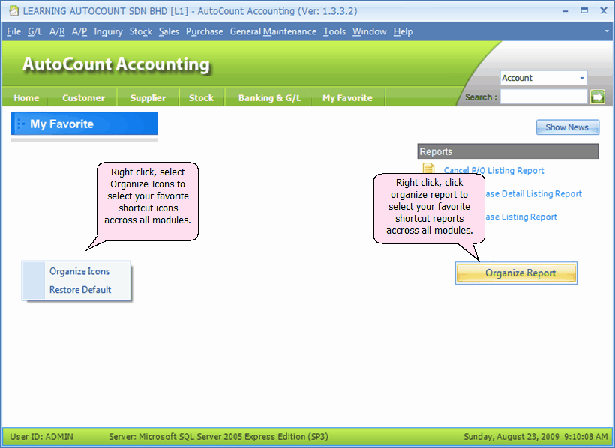Click the My Favorite blue panel header

pos(84,124)
